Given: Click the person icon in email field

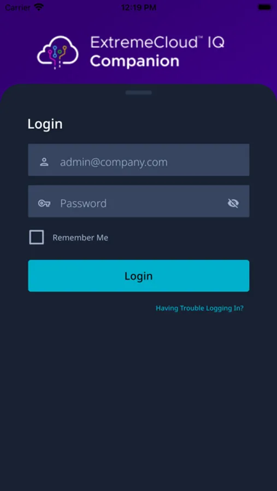Looking at the screenshot, I should click(x=44, y=162).
